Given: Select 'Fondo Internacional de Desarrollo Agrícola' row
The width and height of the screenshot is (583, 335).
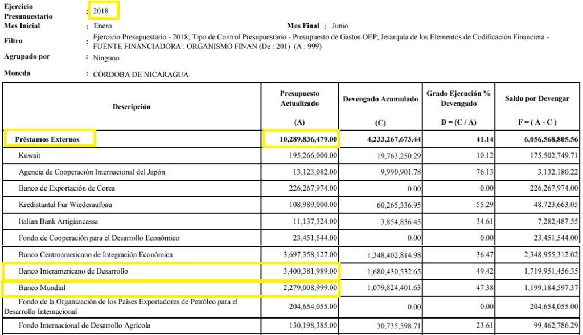Looking at the screenshot, I should [x=84, y=325].
